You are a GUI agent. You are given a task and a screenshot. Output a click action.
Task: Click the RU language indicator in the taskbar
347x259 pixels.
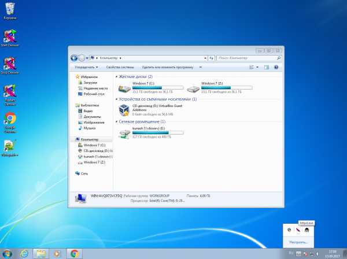click(291, 253)
